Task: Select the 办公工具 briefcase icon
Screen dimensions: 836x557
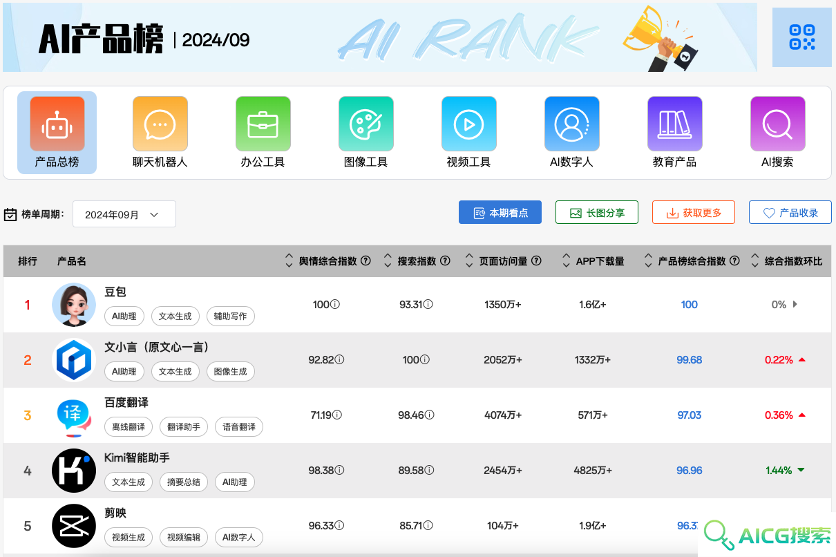Action: 263,124
